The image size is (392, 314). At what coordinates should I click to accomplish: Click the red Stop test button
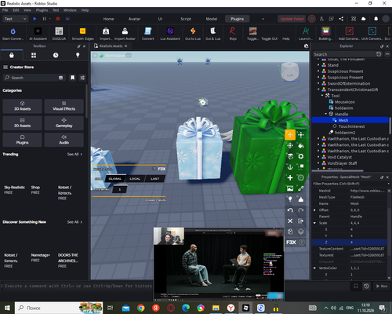click(58, 19)
